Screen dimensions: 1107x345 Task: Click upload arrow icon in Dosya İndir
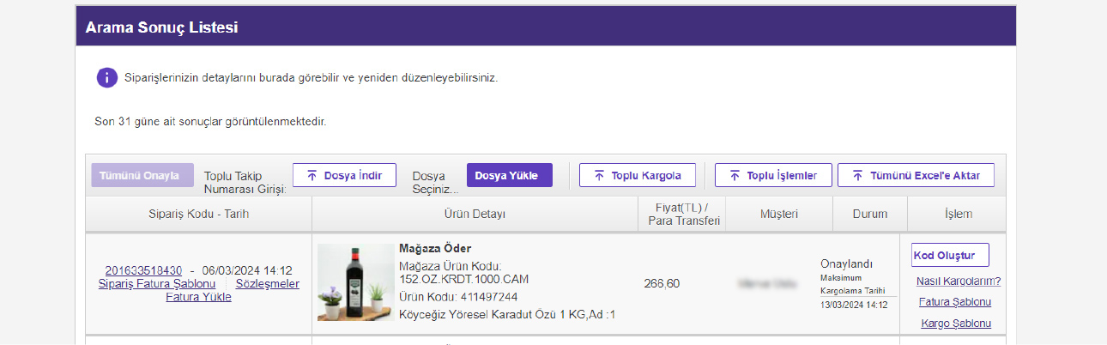[312, 175]
